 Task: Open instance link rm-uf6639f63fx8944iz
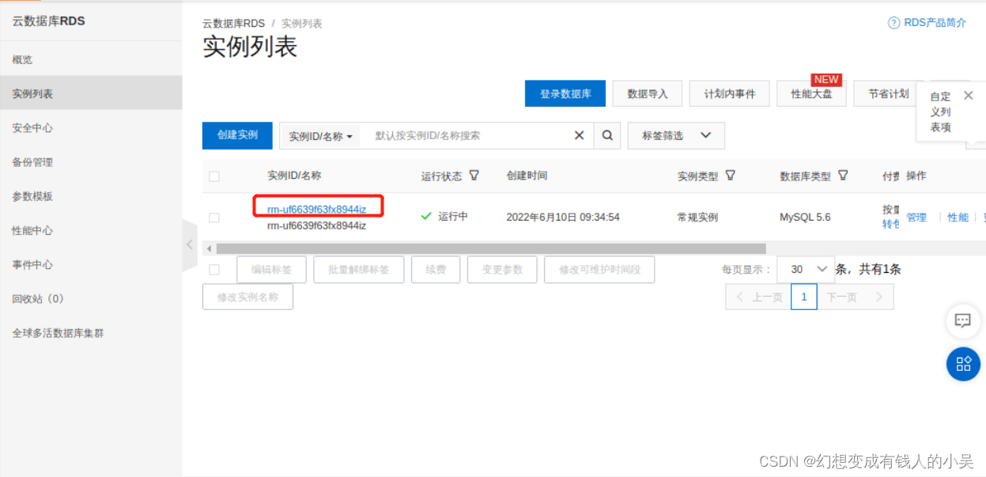318,206
